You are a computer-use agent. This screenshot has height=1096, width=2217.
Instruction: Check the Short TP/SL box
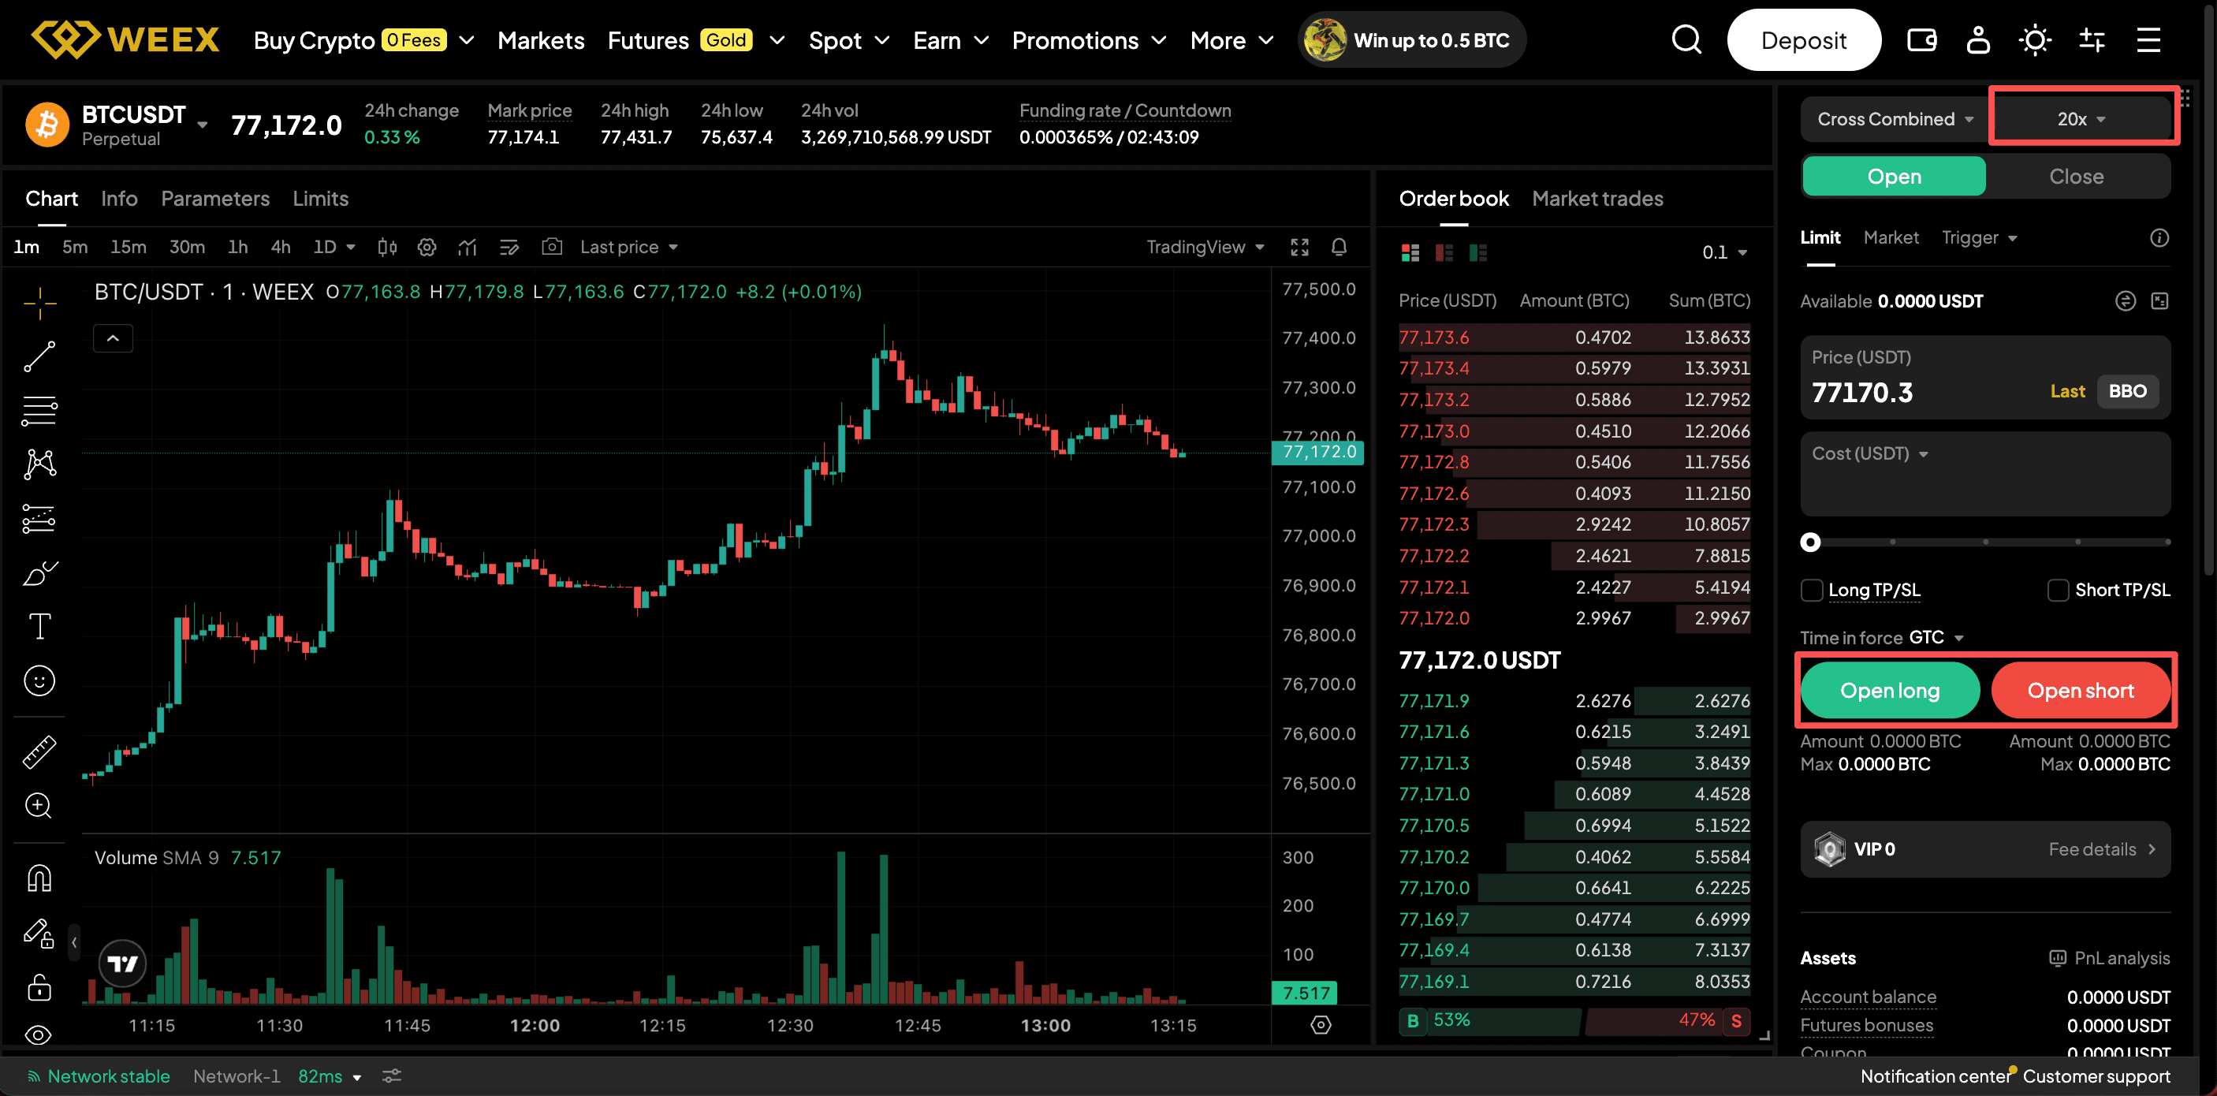pos(2058,590)
